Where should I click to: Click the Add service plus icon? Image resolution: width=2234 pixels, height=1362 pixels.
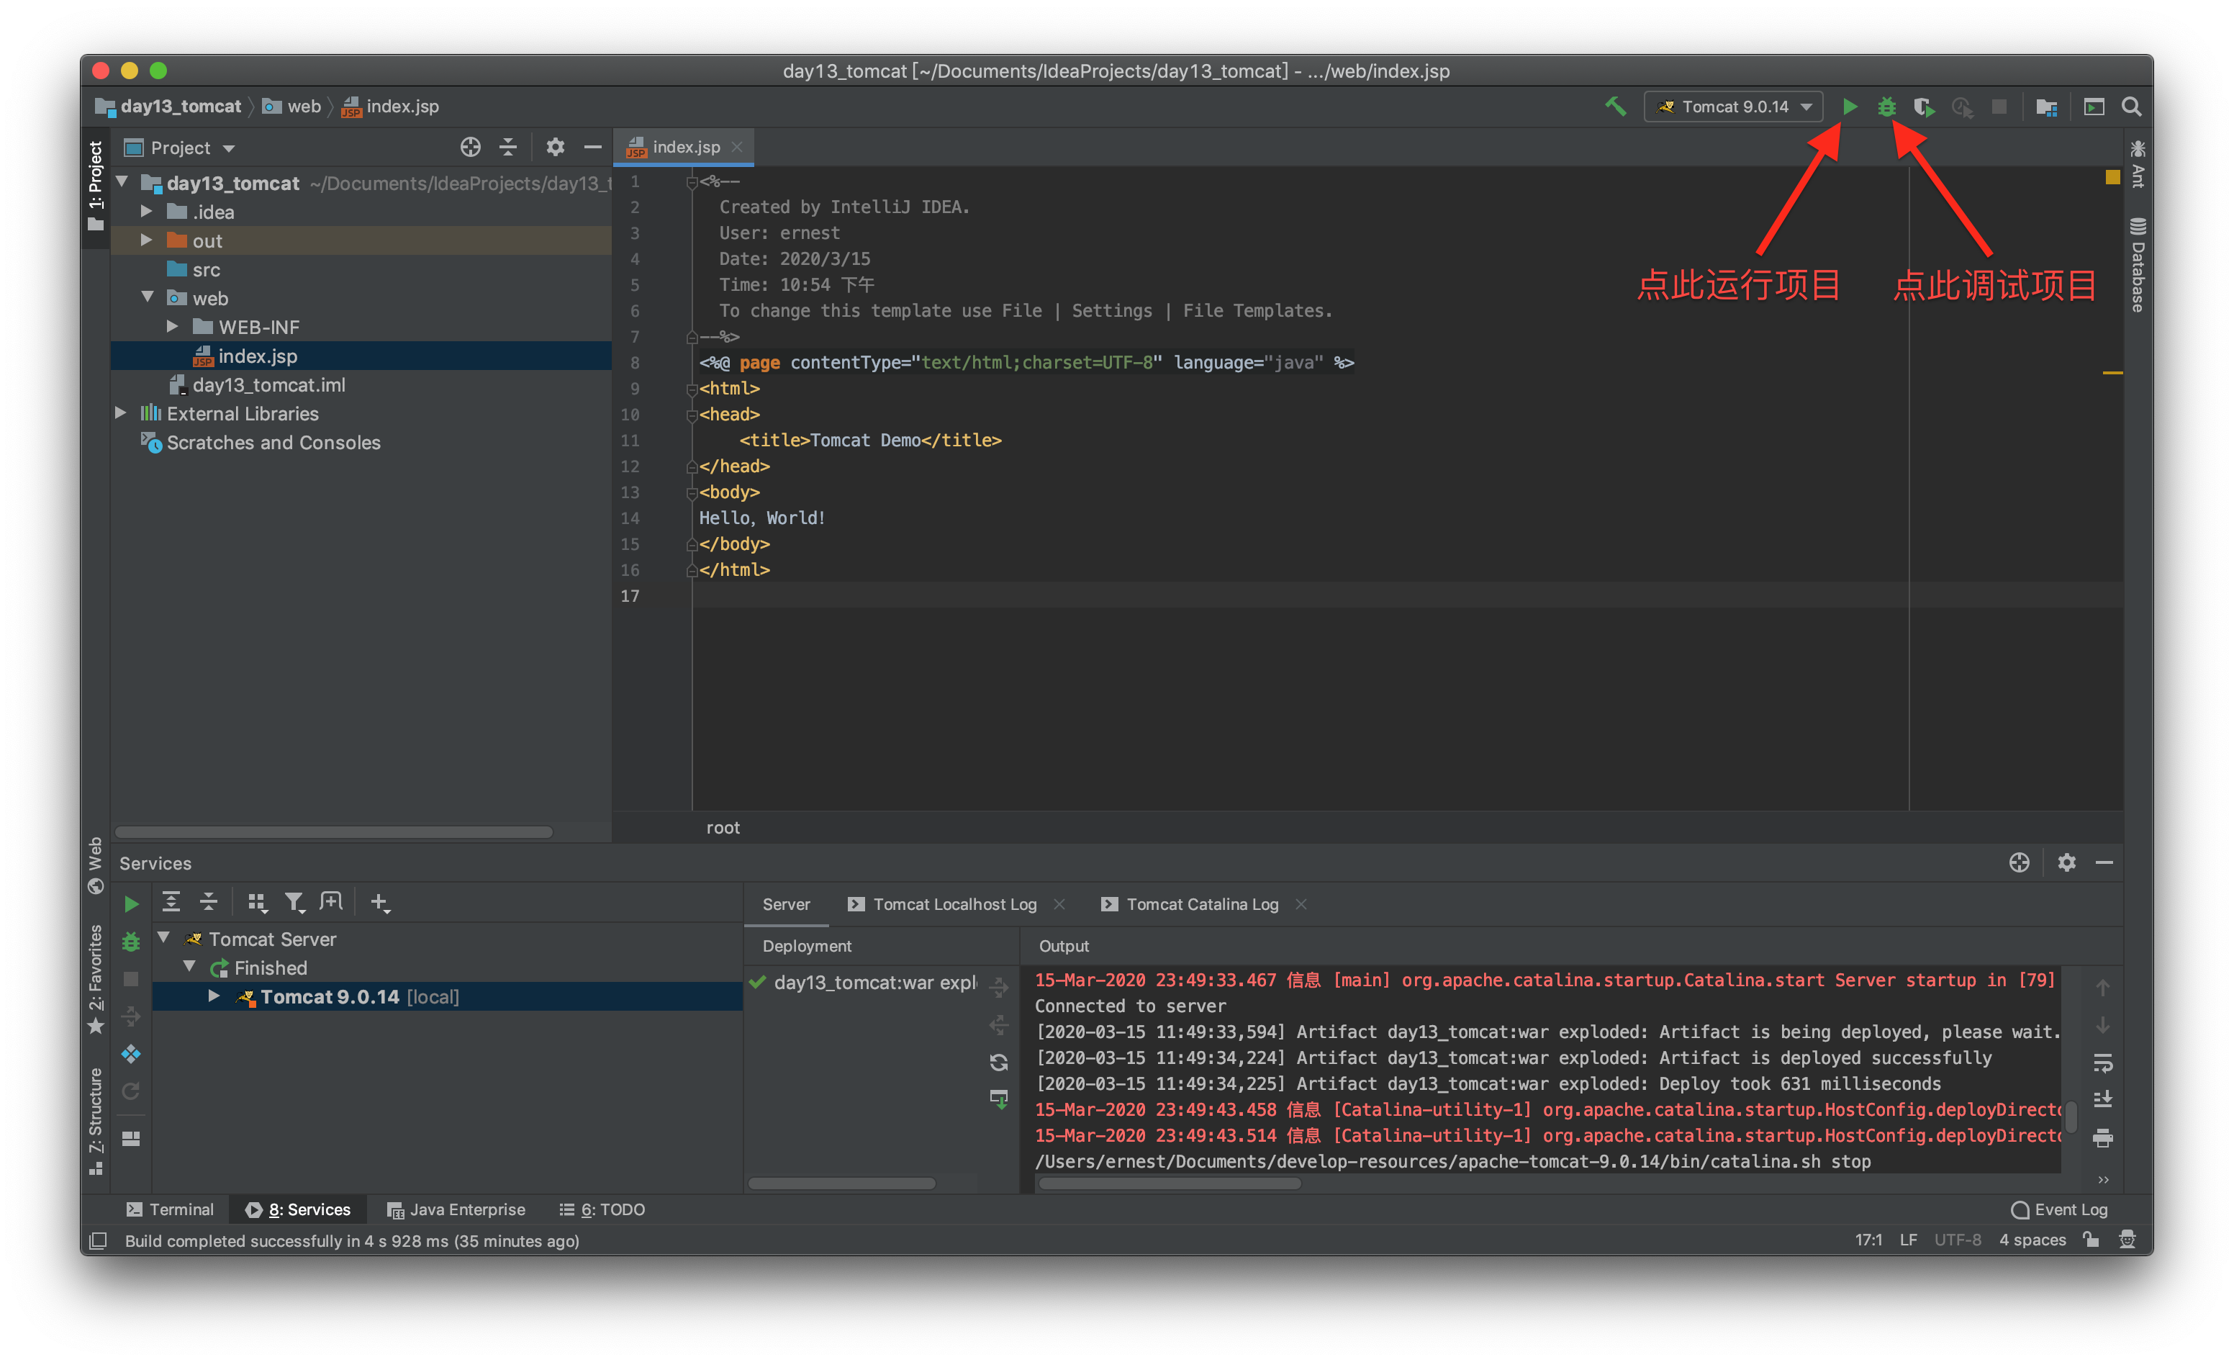380,902
